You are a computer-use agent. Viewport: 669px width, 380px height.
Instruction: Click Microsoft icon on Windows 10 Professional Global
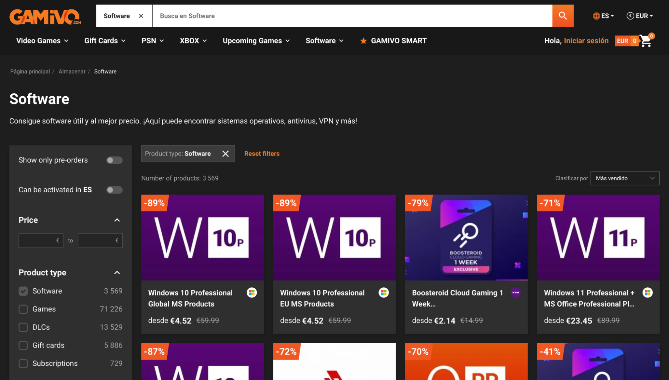click(252, 293)
